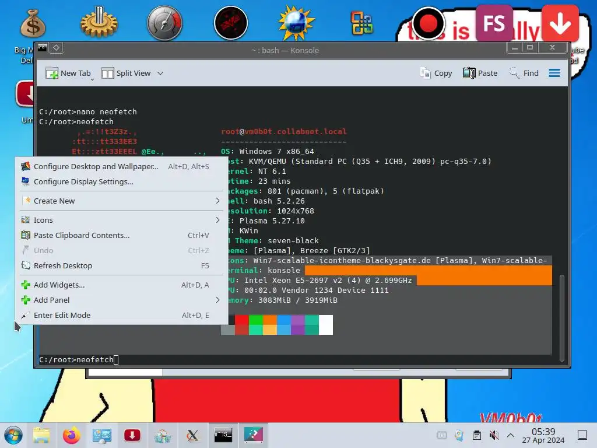
Task: Open the red icon behind Konsole's left edge
Action: pyautogui.click(x=24, y=93)
